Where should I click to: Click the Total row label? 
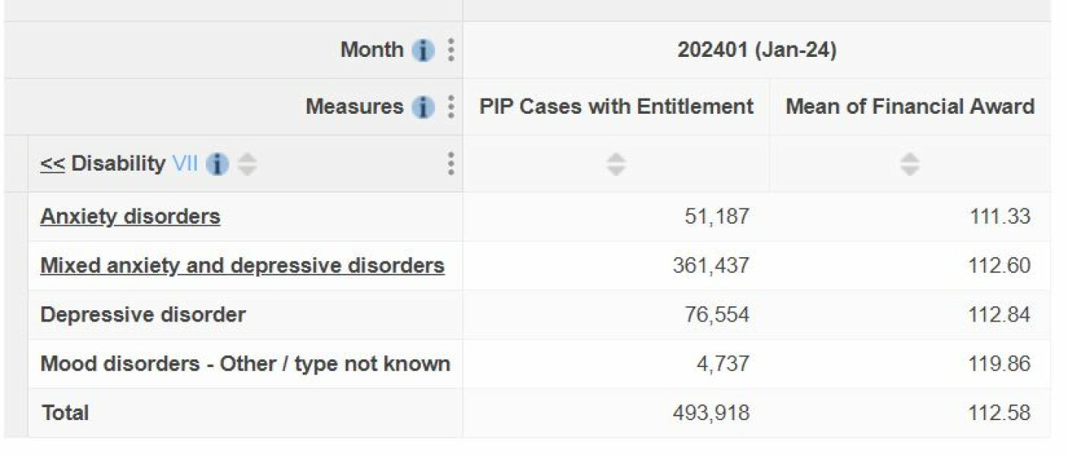click(x=65, y=413)
